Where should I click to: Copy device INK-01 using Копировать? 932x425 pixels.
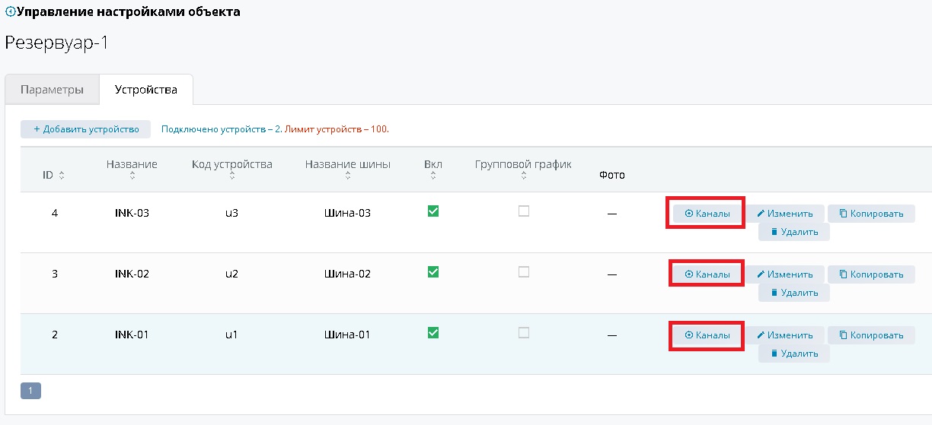(871, 335)
